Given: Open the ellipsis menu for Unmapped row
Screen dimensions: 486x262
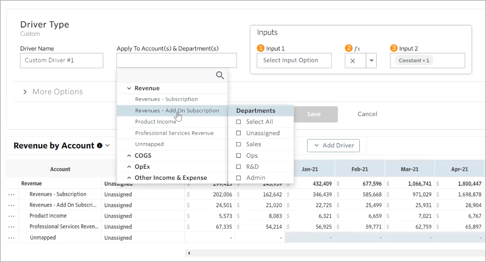Looking at the screenshot, I should point(12,238).
